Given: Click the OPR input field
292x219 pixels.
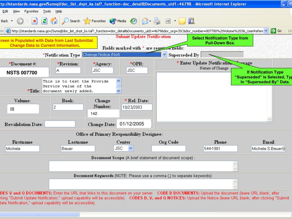Looking at the screenshot, I should pos(137,70).
